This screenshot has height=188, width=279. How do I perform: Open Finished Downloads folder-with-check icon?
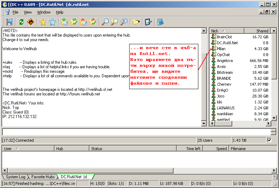point(74,22)
